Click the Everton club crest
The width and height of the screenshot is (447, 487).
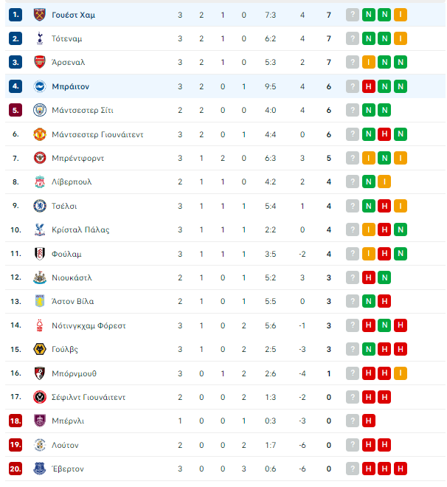(39, 469)
